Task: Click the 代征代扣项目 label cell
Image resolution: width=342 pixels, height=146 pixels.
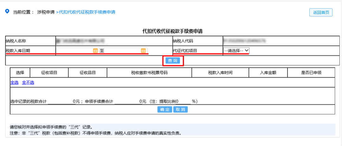Action: (x=197, y=51)
